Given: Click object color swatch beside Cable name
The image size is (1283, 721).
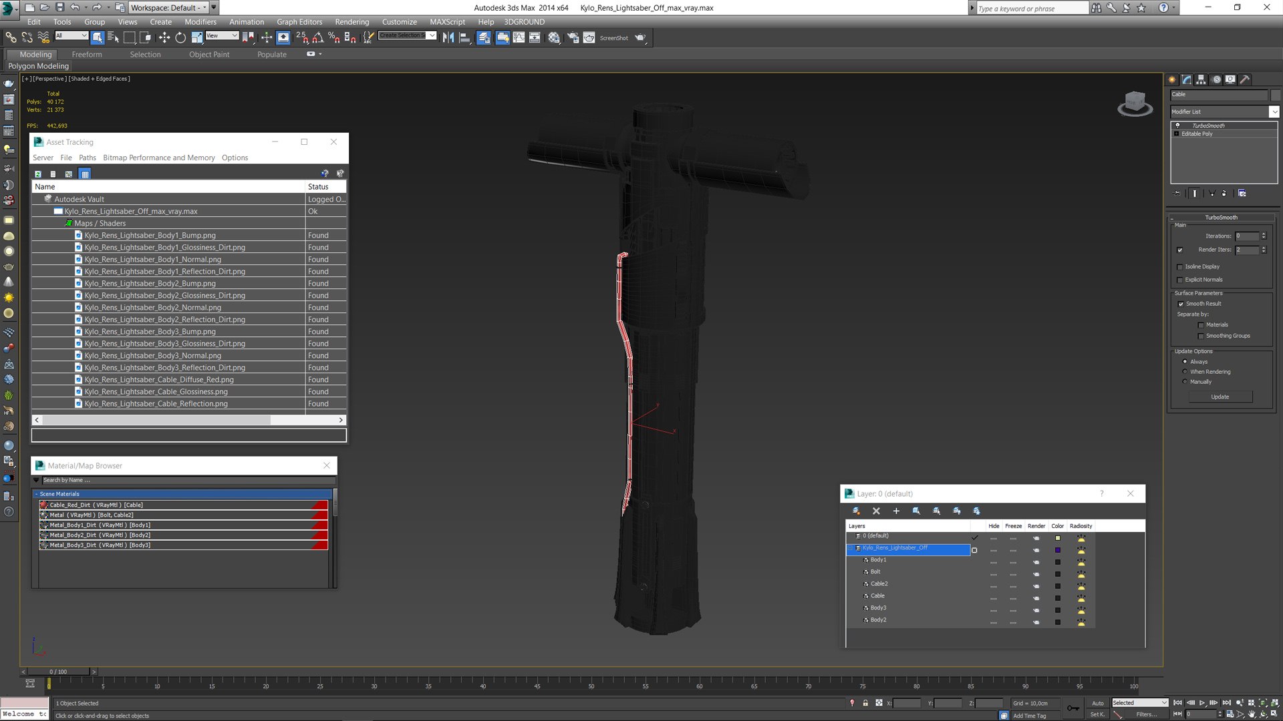Looking at the screenshot, I should coord(1275,95).
